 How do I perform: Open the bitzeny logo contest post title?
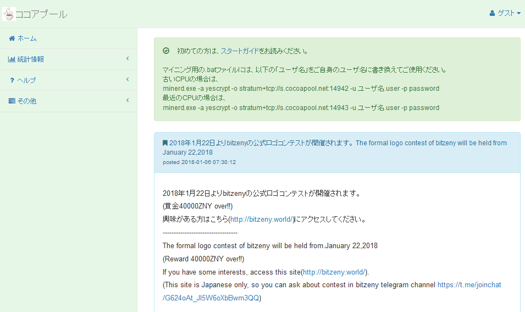(x=335, y=147)
